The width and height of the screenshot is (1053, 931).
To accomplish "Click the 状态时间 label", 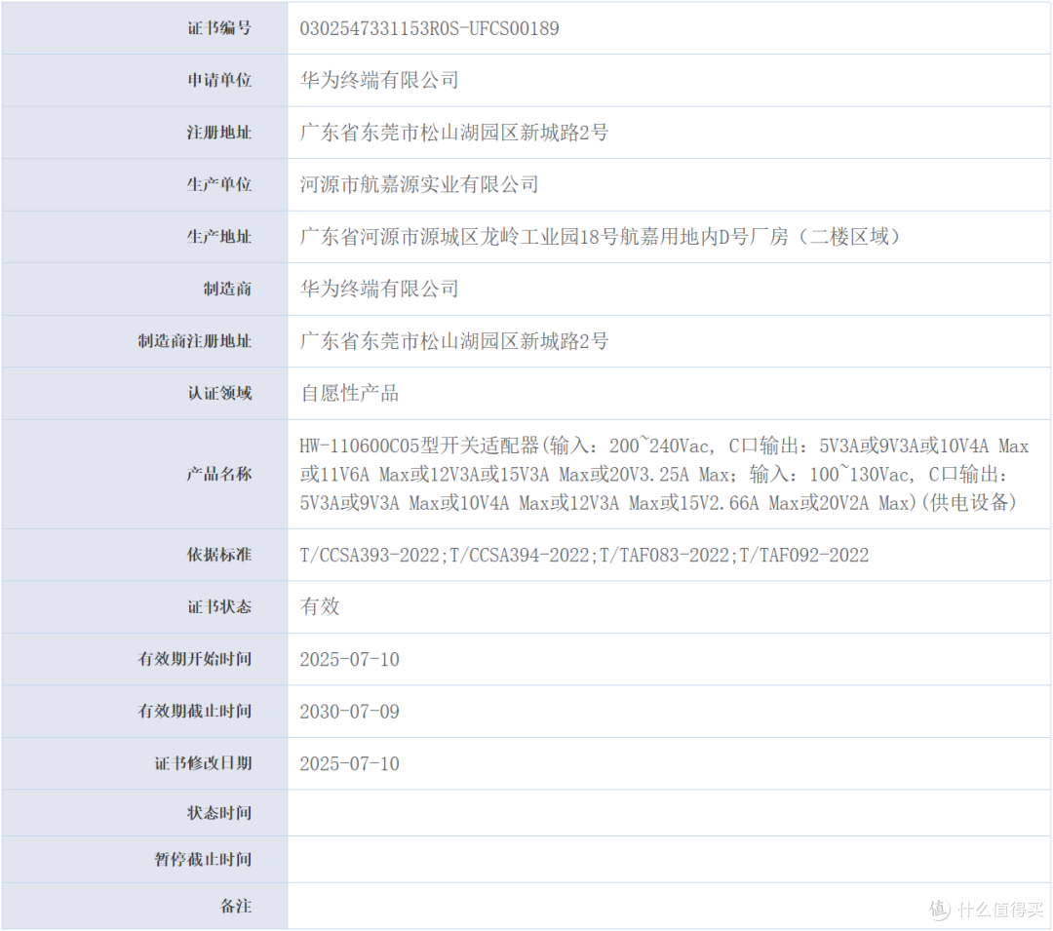I will pyautogui.click(x=219, y=813).
